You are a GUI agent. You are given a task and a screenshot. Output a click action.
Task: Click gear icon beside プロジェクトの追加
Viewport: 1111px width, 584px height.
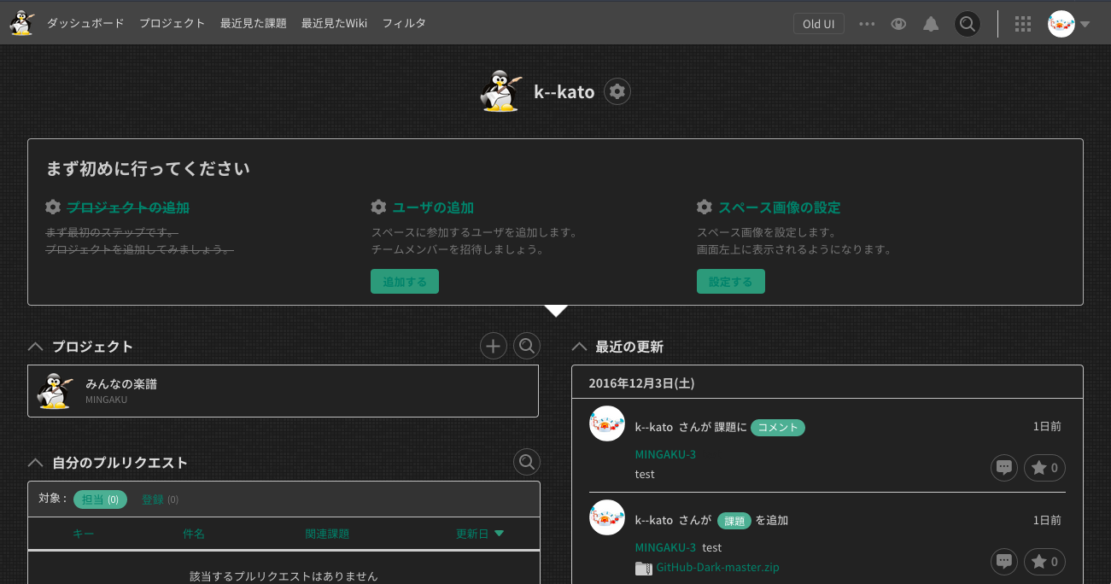[53, 207]
